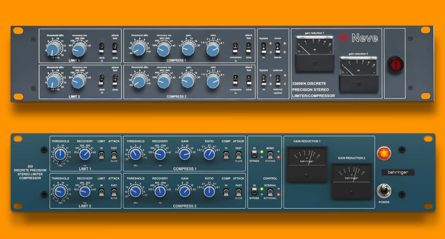
Task: Click Behringer COMPRESS 2 recovery knob
Action: (x=160, y=192)
